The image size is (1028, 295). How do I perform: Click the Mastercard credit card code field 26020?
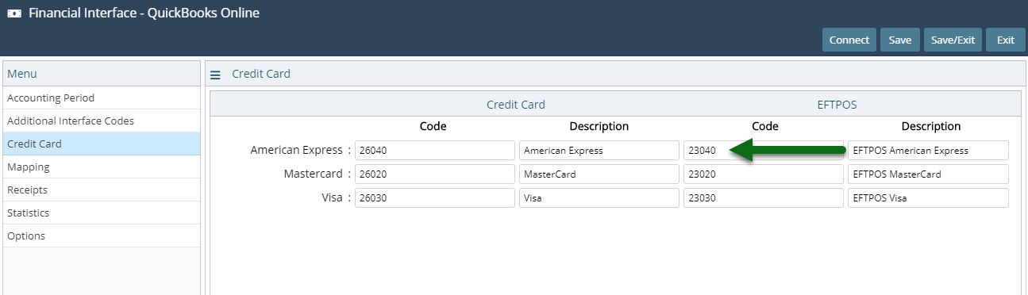(435, 174)
